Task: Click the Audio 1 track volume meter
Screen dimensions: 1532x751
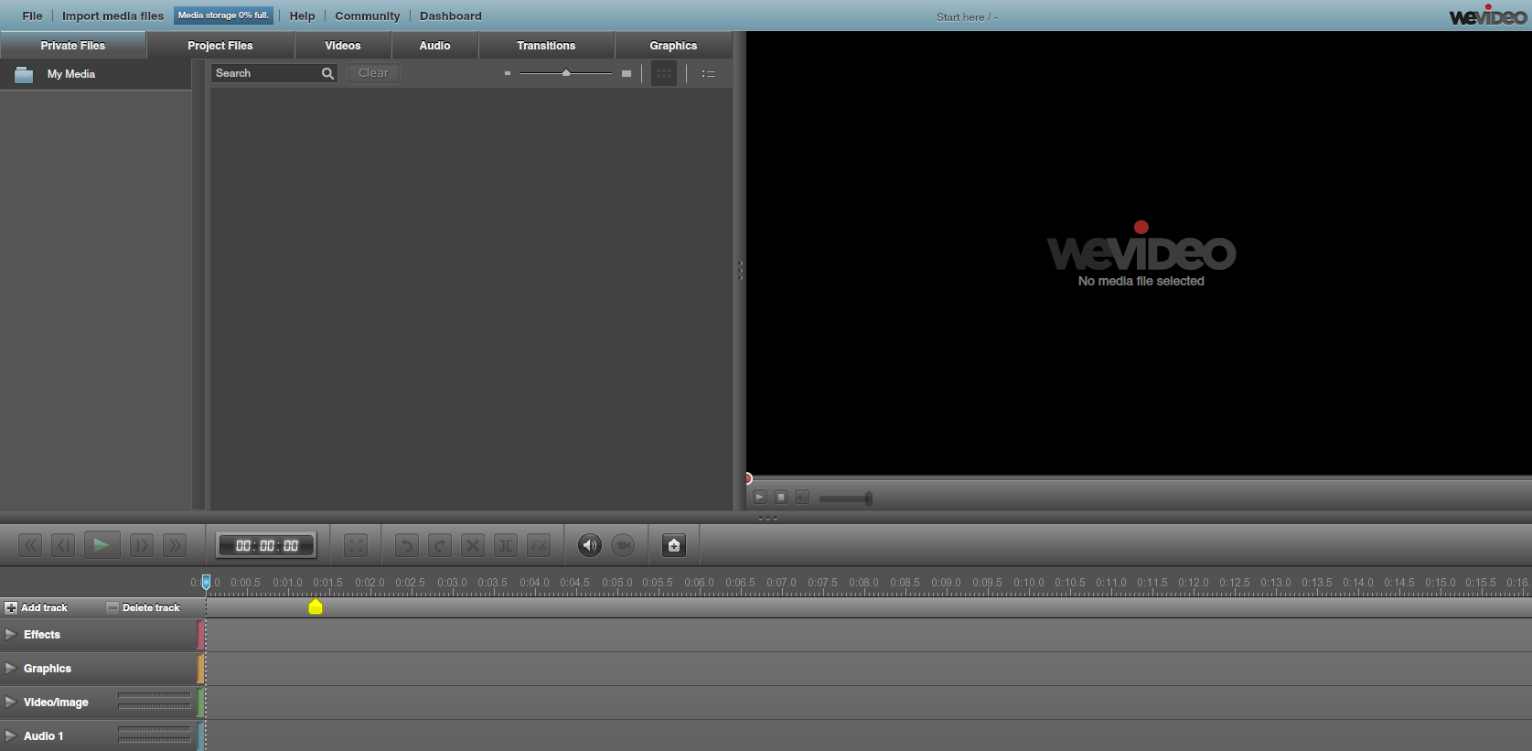Action: (x=155, y=735)
